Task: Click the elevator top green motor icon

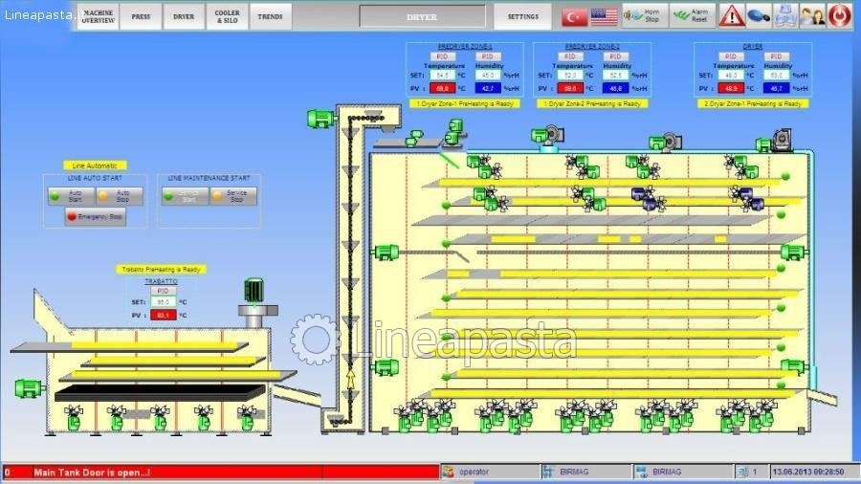Action: (320, 119)
